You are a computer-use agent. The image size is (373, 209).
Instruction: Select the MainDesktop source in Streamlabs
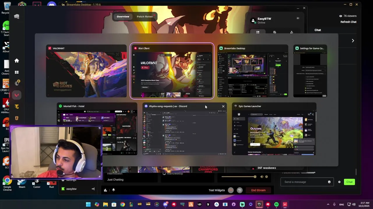[x=175, y=174]
